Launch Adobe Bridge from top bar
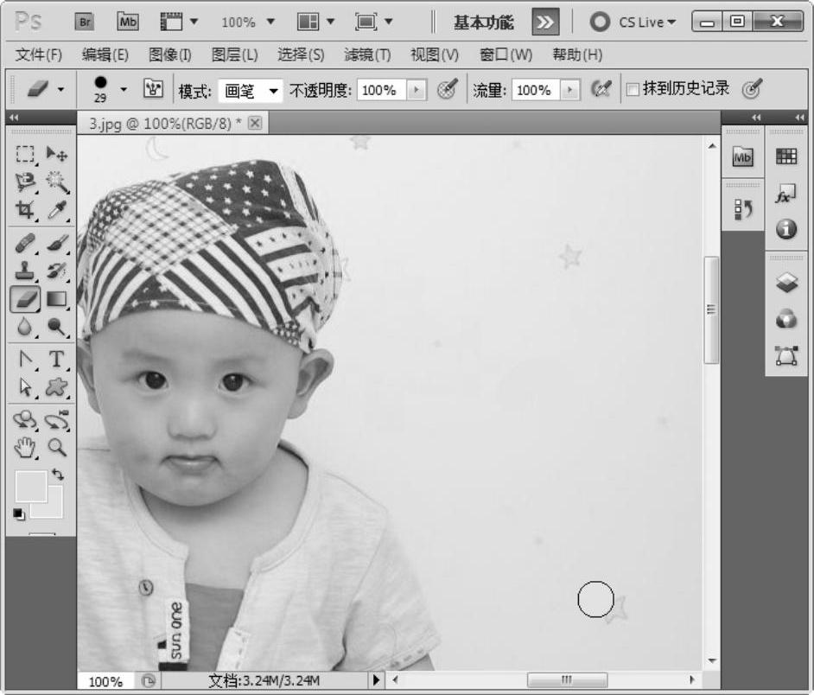This screenshot has height=695, width=814. click(85, 22)
